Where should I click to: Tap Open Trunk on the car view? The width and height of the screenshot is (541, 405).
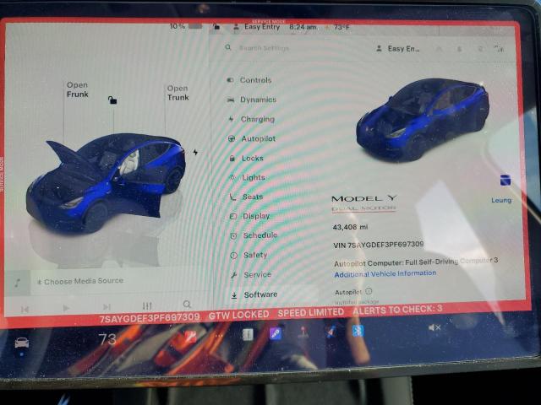178,93
